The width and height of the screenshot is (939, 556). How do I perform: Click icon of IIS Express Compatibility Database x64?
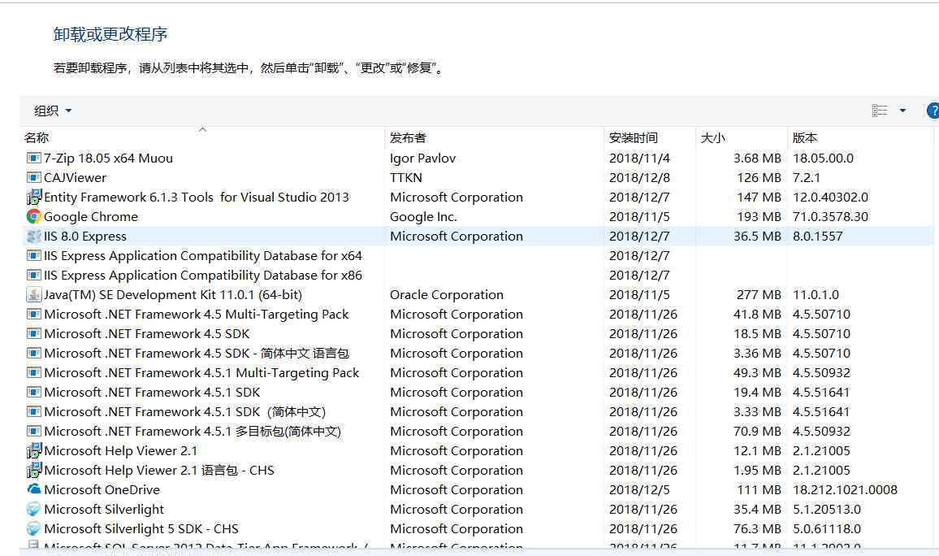(34, 256)
